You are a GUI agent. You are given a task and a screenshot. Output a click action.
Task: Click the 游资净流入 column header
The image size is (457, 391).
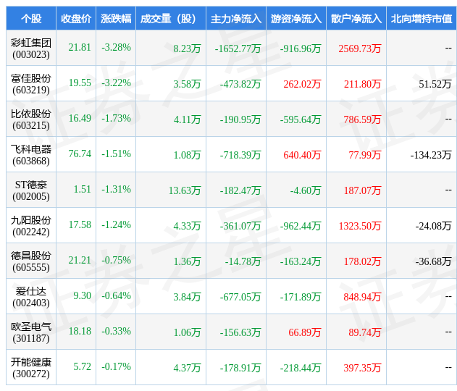[296, 19]
